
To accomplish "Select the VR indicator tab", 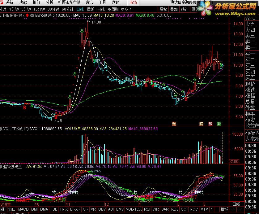I will tap(93, 209).
